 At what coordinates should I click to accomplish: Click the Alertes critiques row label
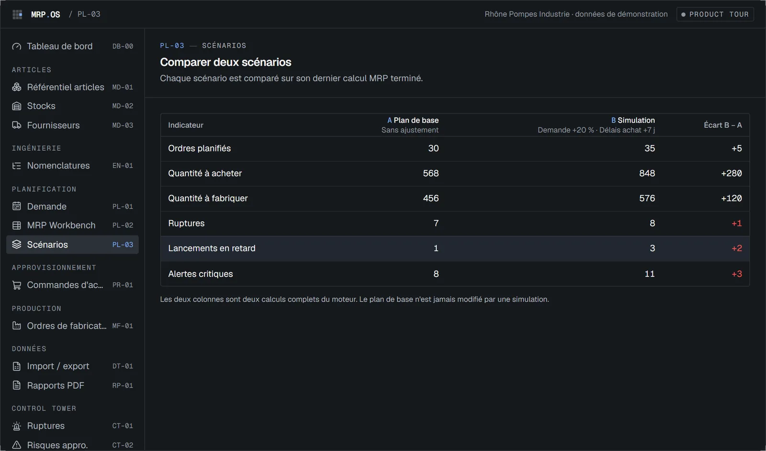pos(201,274)
